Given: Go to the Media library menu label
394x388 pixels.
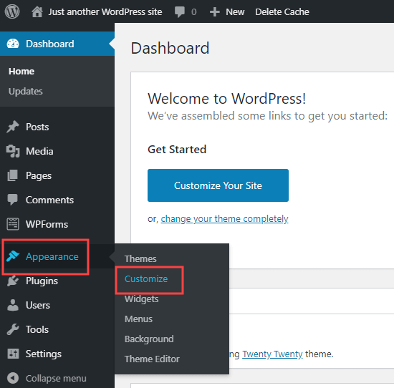Looking at the screenshot, I should 39,151.
